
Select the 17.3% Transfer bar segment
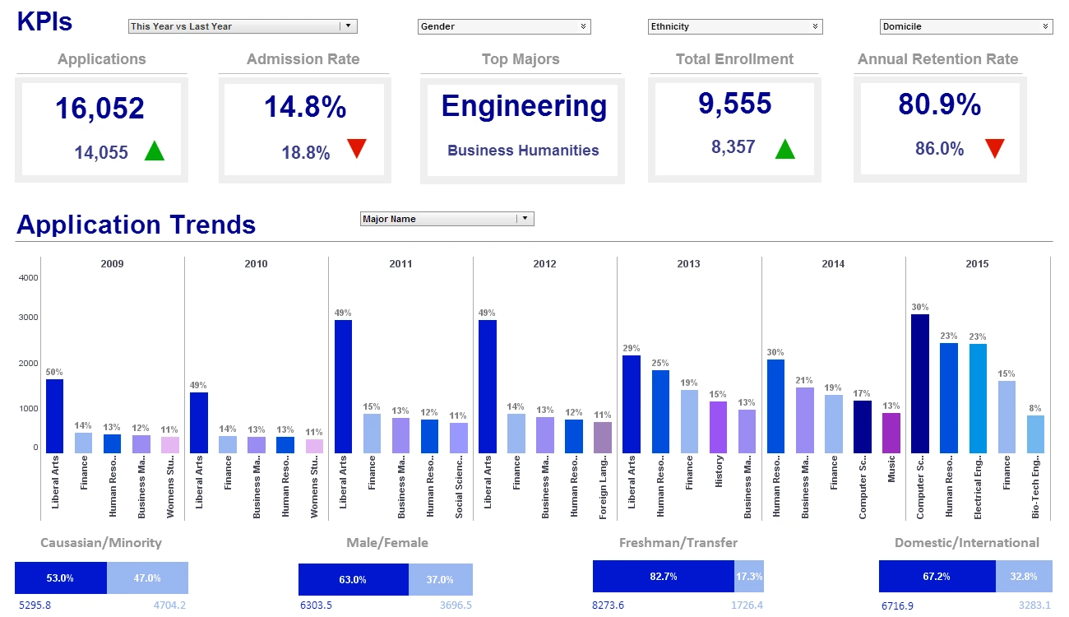click(x=749, y=578)
